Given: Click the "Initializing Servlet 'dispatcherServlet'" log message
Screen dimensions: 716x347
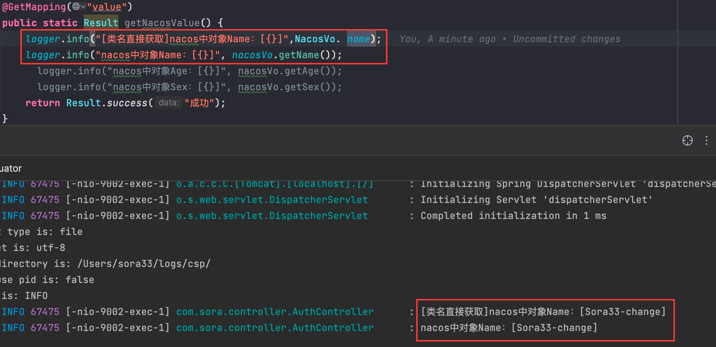Looking at the screenshot, I should click(x=536, y=200).
